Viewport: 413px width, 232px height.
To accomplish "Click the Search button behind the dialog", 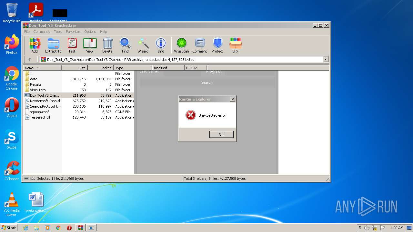I will click(207, 82).
